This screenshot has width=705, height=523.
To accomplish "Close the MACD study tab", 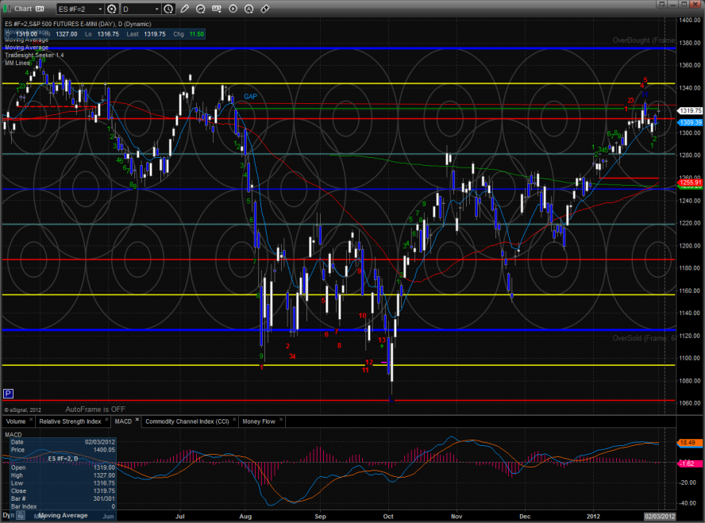I will coord(137,420).
